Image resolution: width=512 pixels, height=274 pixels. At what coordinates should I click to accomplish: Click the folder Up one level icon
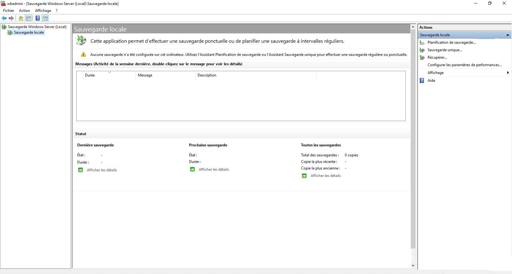[21, 18]
